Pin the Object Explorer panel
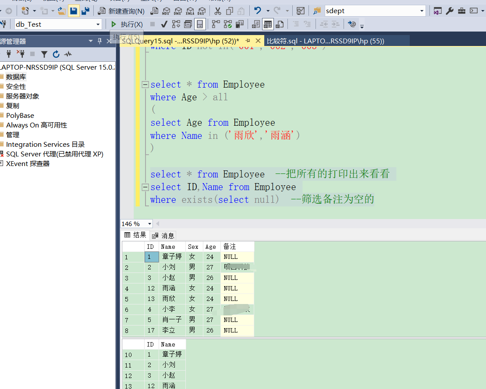486x389 pixels. pos(99,41)
